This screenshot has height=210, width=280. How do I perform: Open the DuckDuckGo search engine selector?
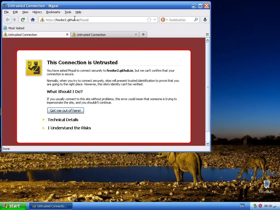point(164,20)
